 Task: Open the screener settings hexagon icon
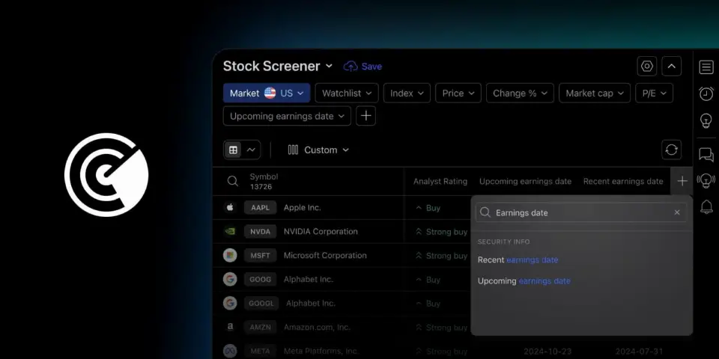pyautogui.click(x=647, y=67)
